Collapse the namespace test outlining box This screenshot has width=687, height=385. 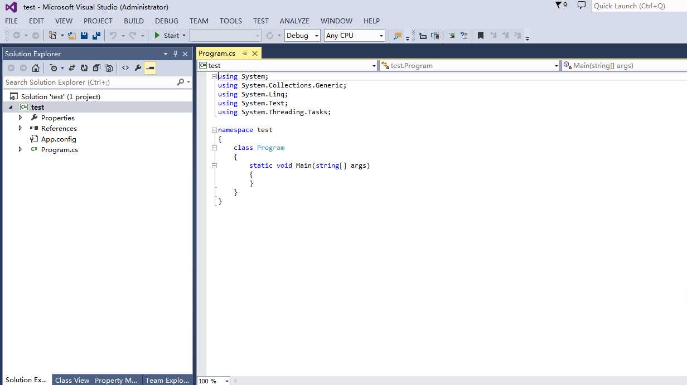pos(215,130)
